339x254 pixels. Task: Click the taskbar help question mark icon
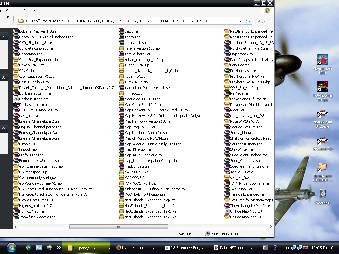pos(275,248)
